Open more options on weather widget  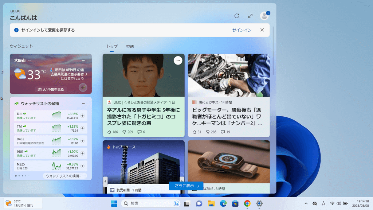[83, 60]
